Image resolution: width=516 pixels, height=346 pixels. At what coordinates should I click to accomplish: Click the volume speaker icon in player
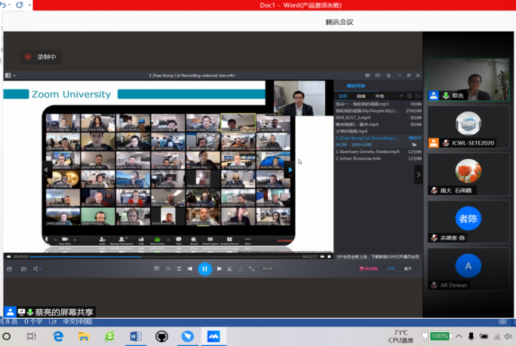(35, 268)
